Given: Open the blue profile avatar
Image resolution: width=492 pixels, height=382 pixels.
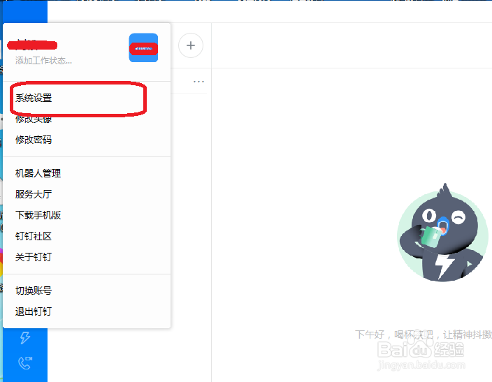Looking at the screenshot, I should point(143,47).
